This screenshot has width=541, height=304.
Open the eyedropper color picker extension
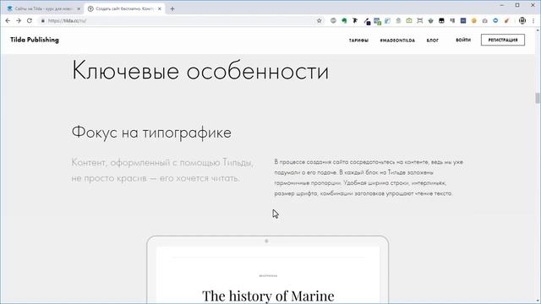click(x=367, y=21)
